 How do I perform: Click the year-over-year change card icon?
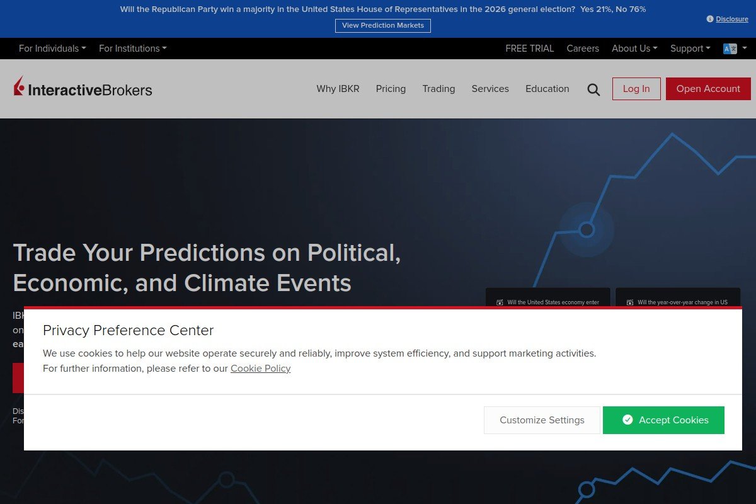pos(630,302)
